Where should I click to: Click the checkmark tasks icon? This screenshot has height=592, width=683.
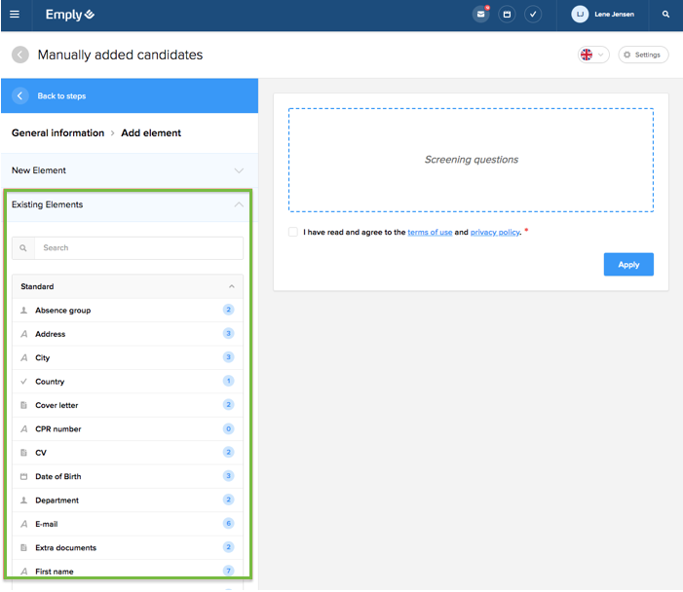pos(533,15)
